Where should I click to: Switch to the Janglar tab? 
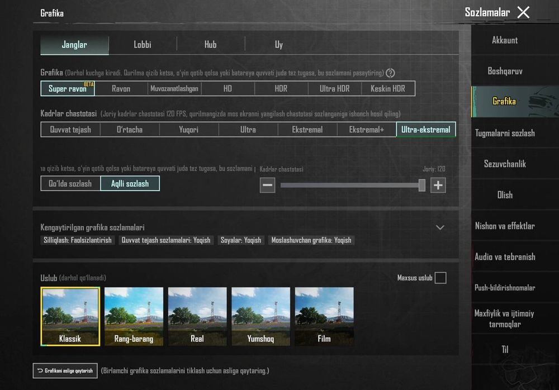(74, 45)
